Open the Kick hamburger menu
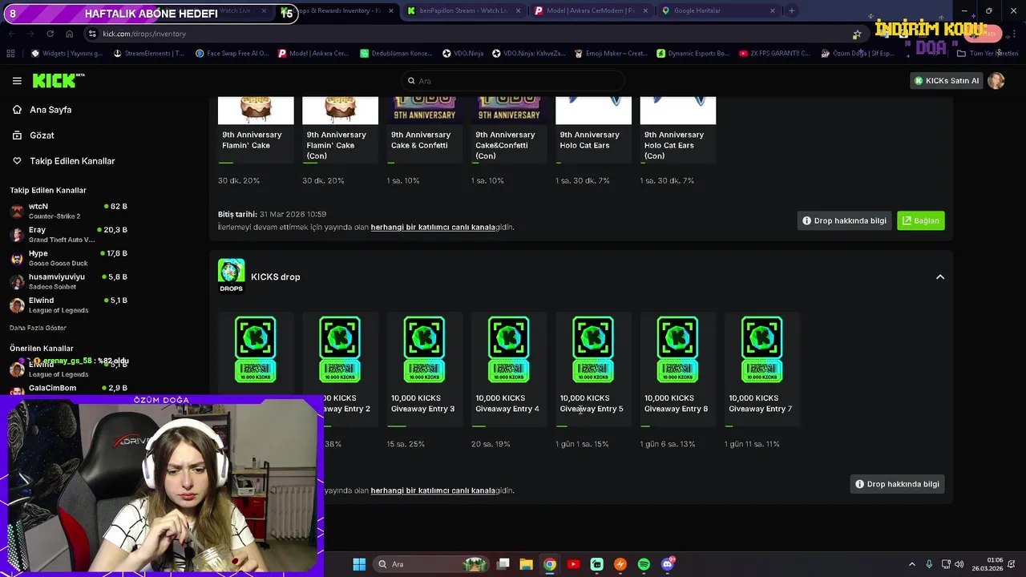This screenshot has height=577, width=1026. click(x=17, y=81)
